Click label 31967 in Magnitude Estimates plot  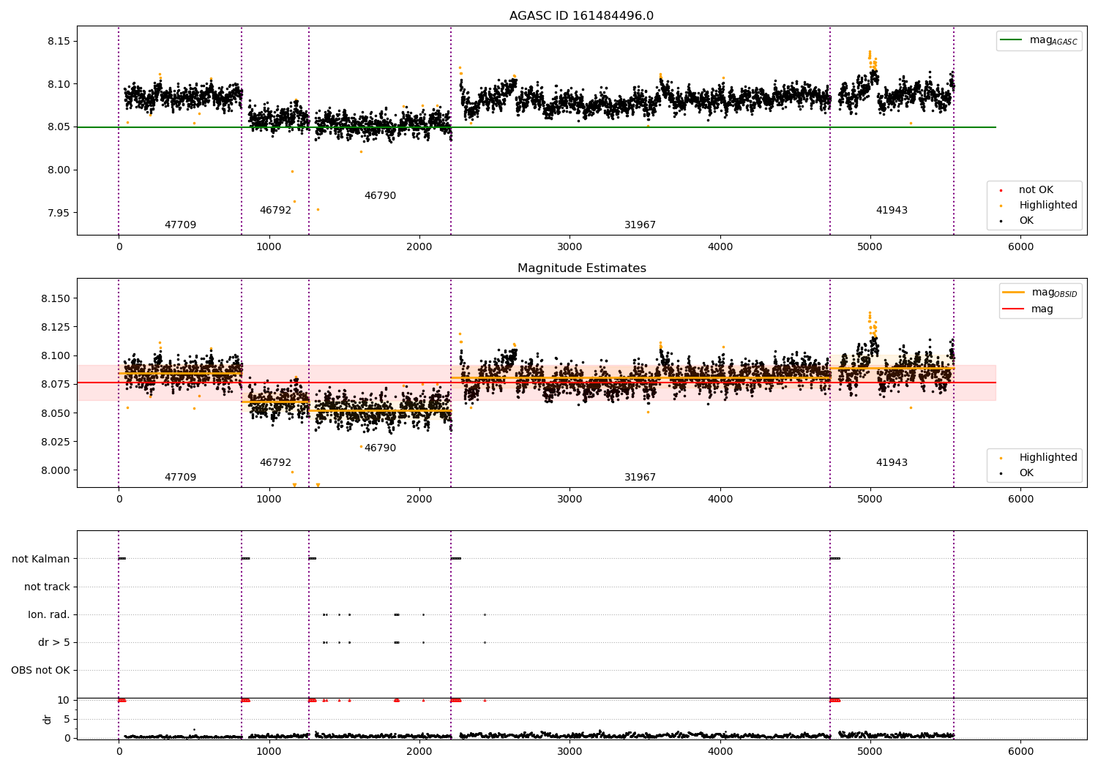click(640, 478)
